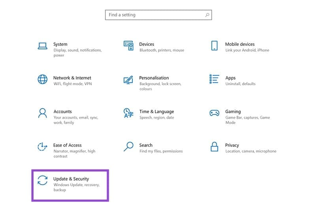Screen dimensions: 316x213
Task: Click the 'Uninstall, defaults' description under Apps
Action: tap(240, 84)
